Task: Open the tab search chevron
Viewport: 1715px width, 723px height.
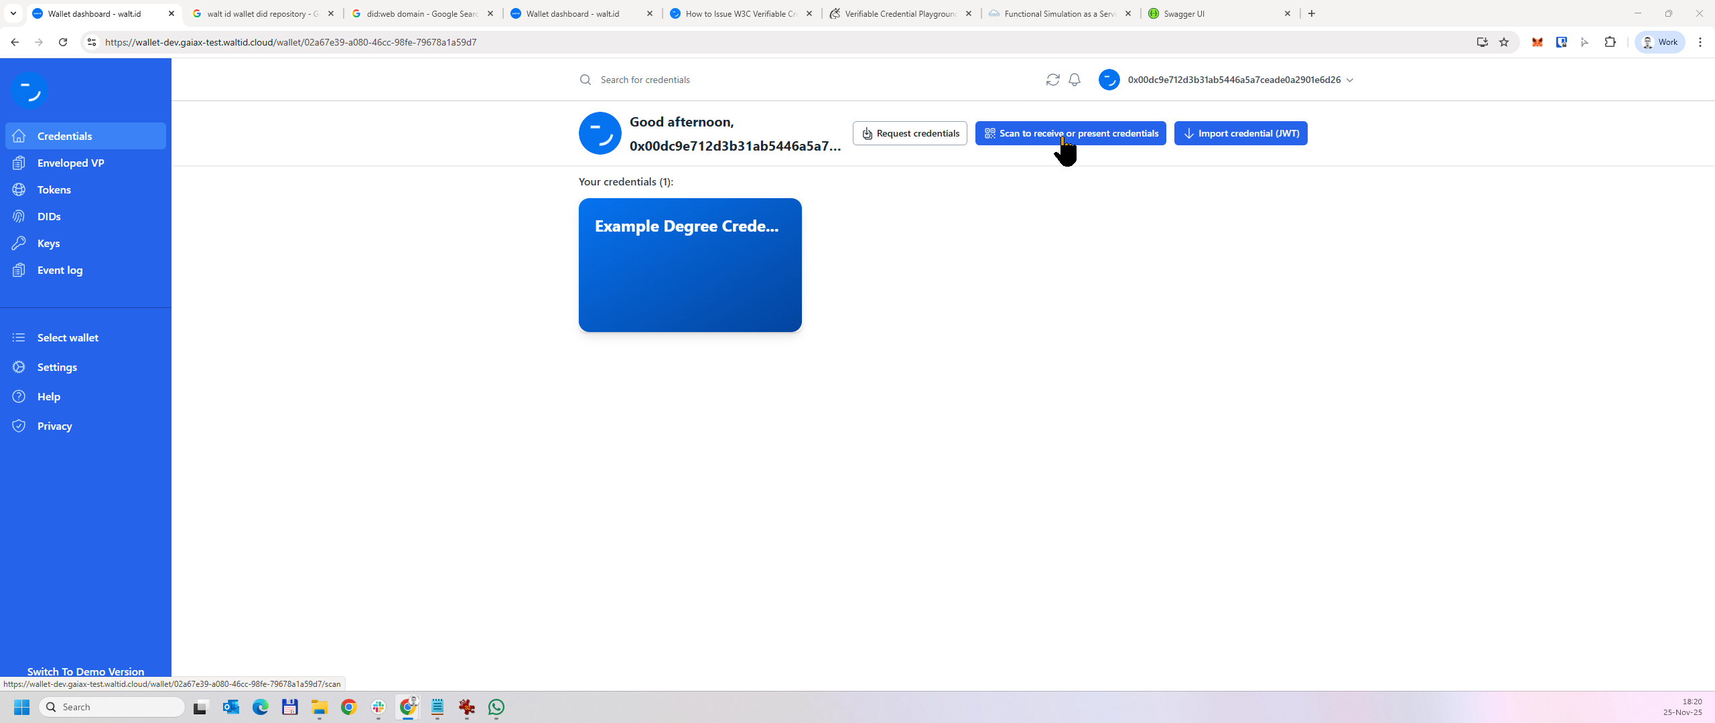Action: (13, 13)
